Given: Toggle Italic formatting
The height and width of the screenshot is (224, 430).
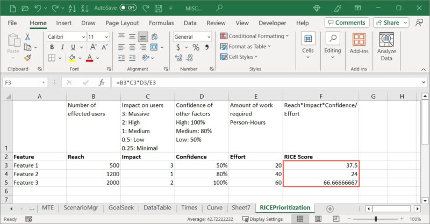Looking at the screenshot, I should coord(62,47).
